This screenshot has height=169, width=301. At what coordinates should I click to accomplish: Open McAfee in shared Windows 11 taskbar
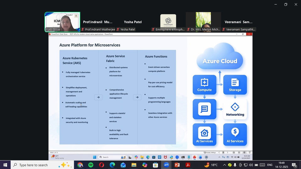point(165,157)
